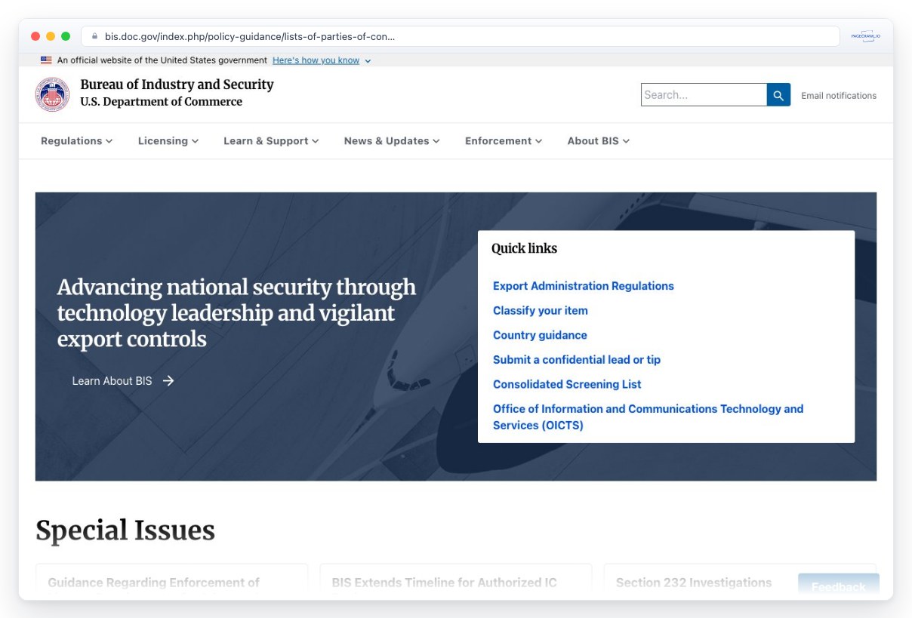Expand the Enforcement menu

(504, 141)
